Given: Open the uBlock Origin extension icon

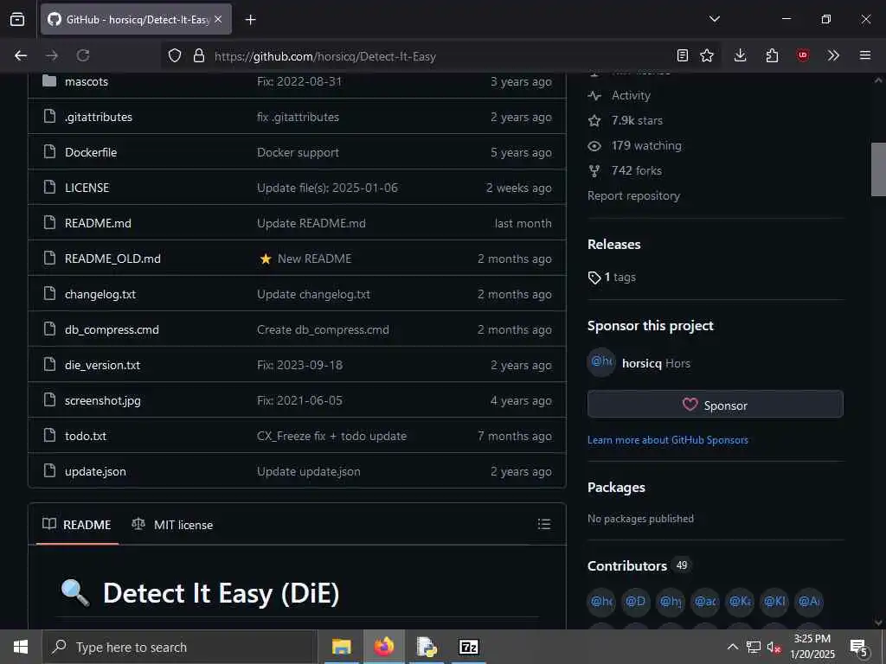Looking at the screenshot, I should point(802,55).
